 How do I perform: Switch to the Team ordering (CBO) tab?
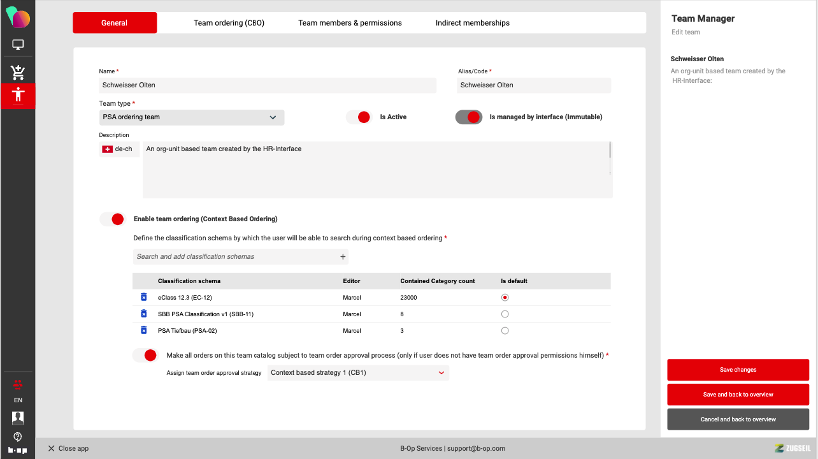(229, 23)
